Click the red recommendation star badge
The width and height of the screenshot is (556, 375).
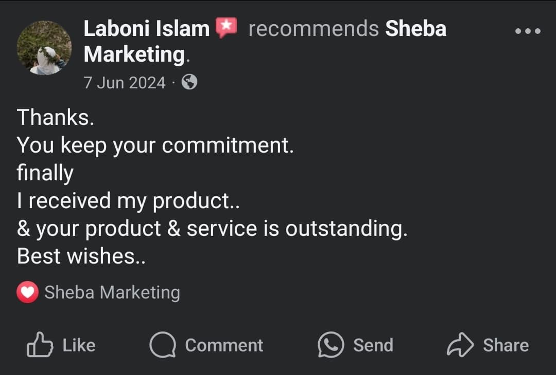pos(225,28)
